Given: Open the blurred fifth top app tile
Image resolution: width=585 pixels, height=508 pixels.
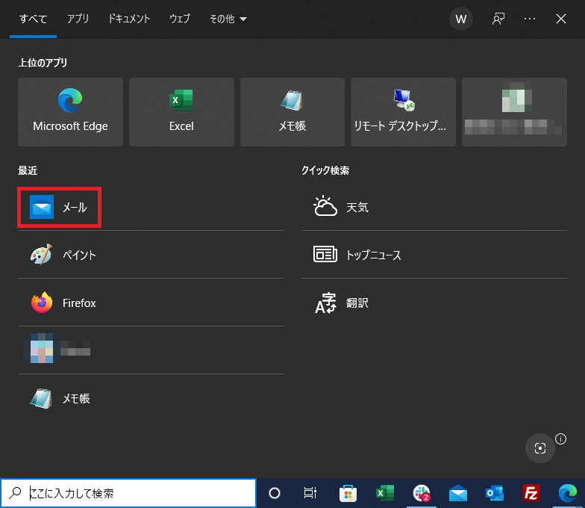Looking at the screenshot, I should [515, 112].
